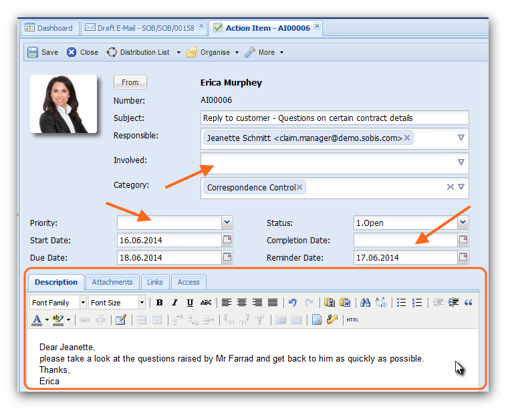Insert a bulleted list
Screen dimensions: 506x409
coord(402,303)
